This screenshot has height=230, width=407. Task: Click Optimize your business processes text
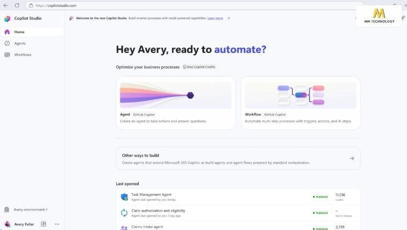[x=147, y=67]
